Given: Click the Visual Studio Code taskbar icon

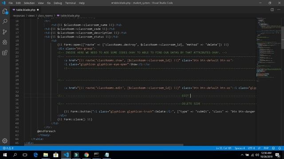Looking at the screenshot, I should coord(66,155).
